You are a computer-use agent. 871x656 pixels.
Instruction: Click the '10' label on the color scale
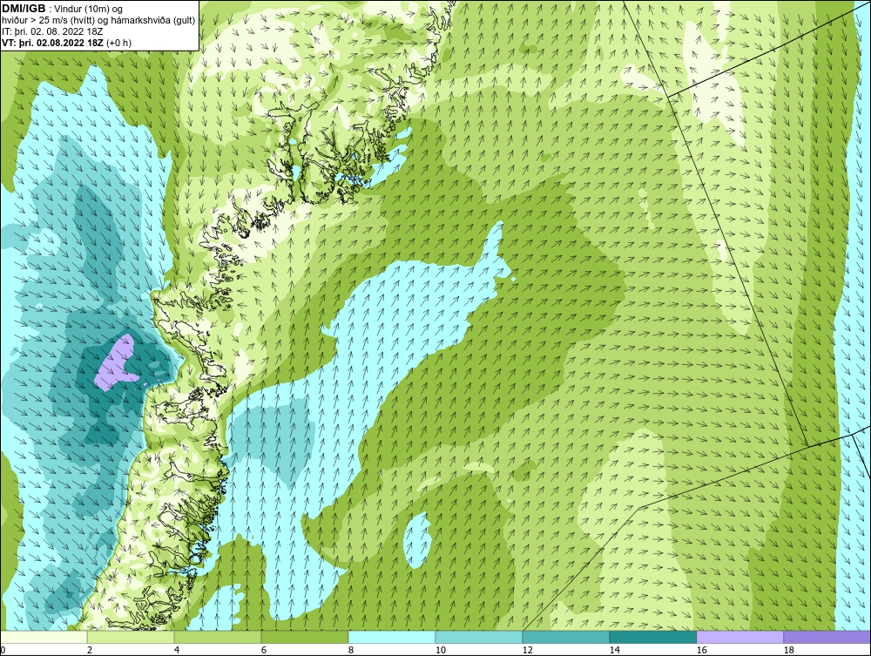441,650
